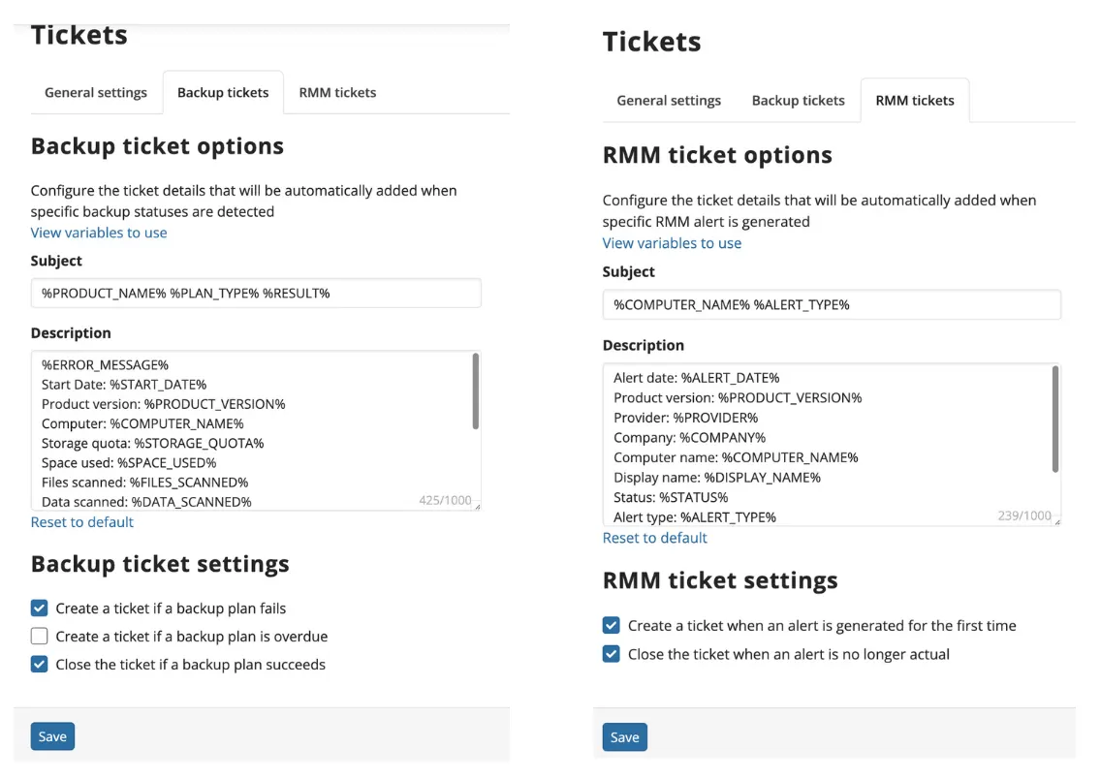This screenshot has height=780, width=1101.
Task: Reset Backup ticket description to default
Action: pos(82,522)
